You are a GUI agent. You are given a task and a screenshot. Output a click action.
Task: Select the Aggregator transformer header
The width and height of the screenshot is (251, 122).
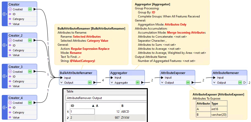click(x=127, y=73)
